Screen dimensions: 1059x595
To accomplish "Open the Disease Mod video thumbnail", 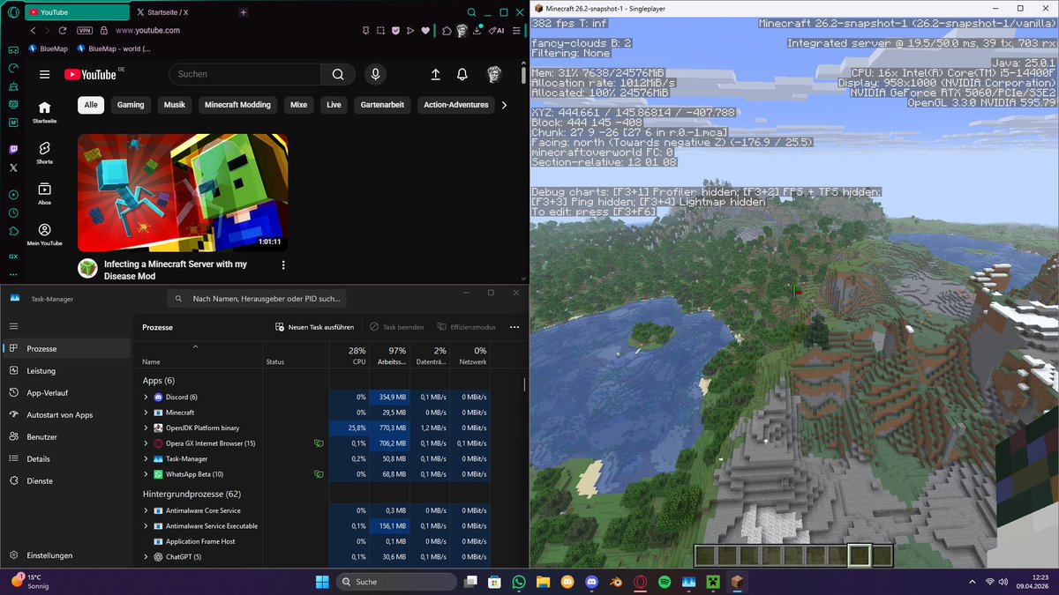I will point(183,192).
